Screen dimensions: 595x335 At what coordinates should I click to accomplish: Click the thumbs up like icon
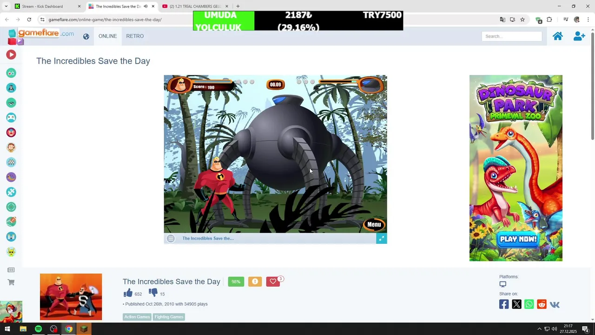[128, 293]
